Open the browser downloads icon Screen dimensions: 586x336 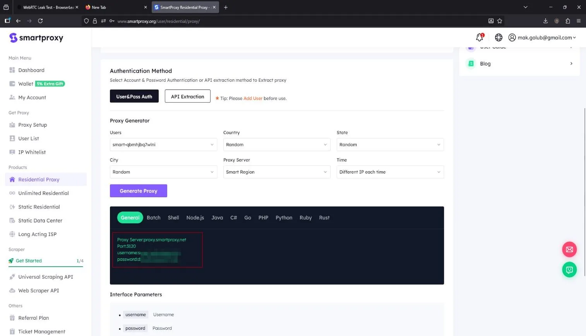coord(545,21)
